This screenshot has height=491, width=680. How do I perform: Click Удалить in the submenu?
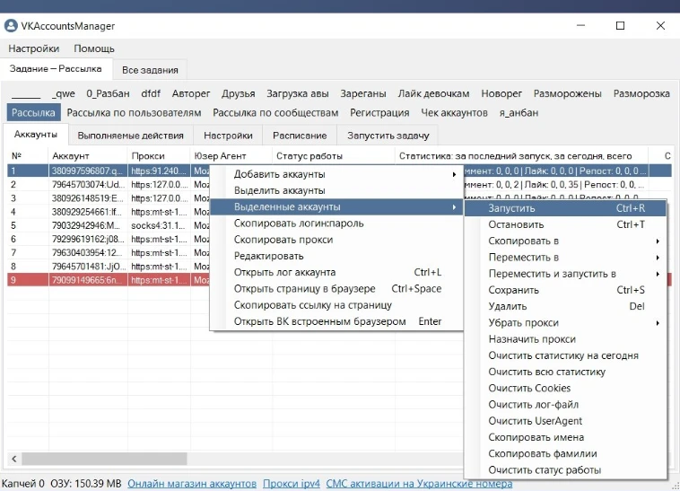click(565, 307)
